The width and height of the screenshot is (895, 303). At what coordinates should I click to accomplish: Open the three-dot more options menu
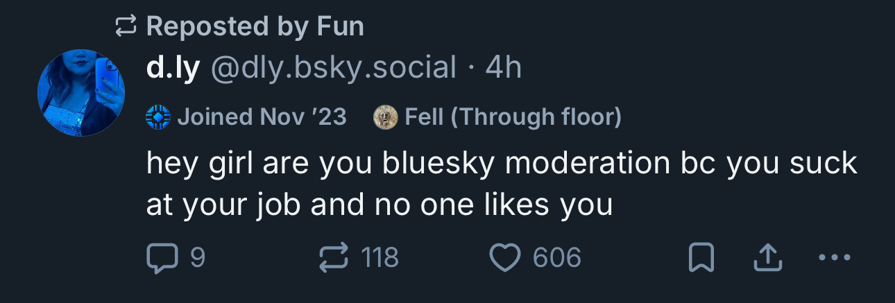pyautogui.click(x=834, y=259)
